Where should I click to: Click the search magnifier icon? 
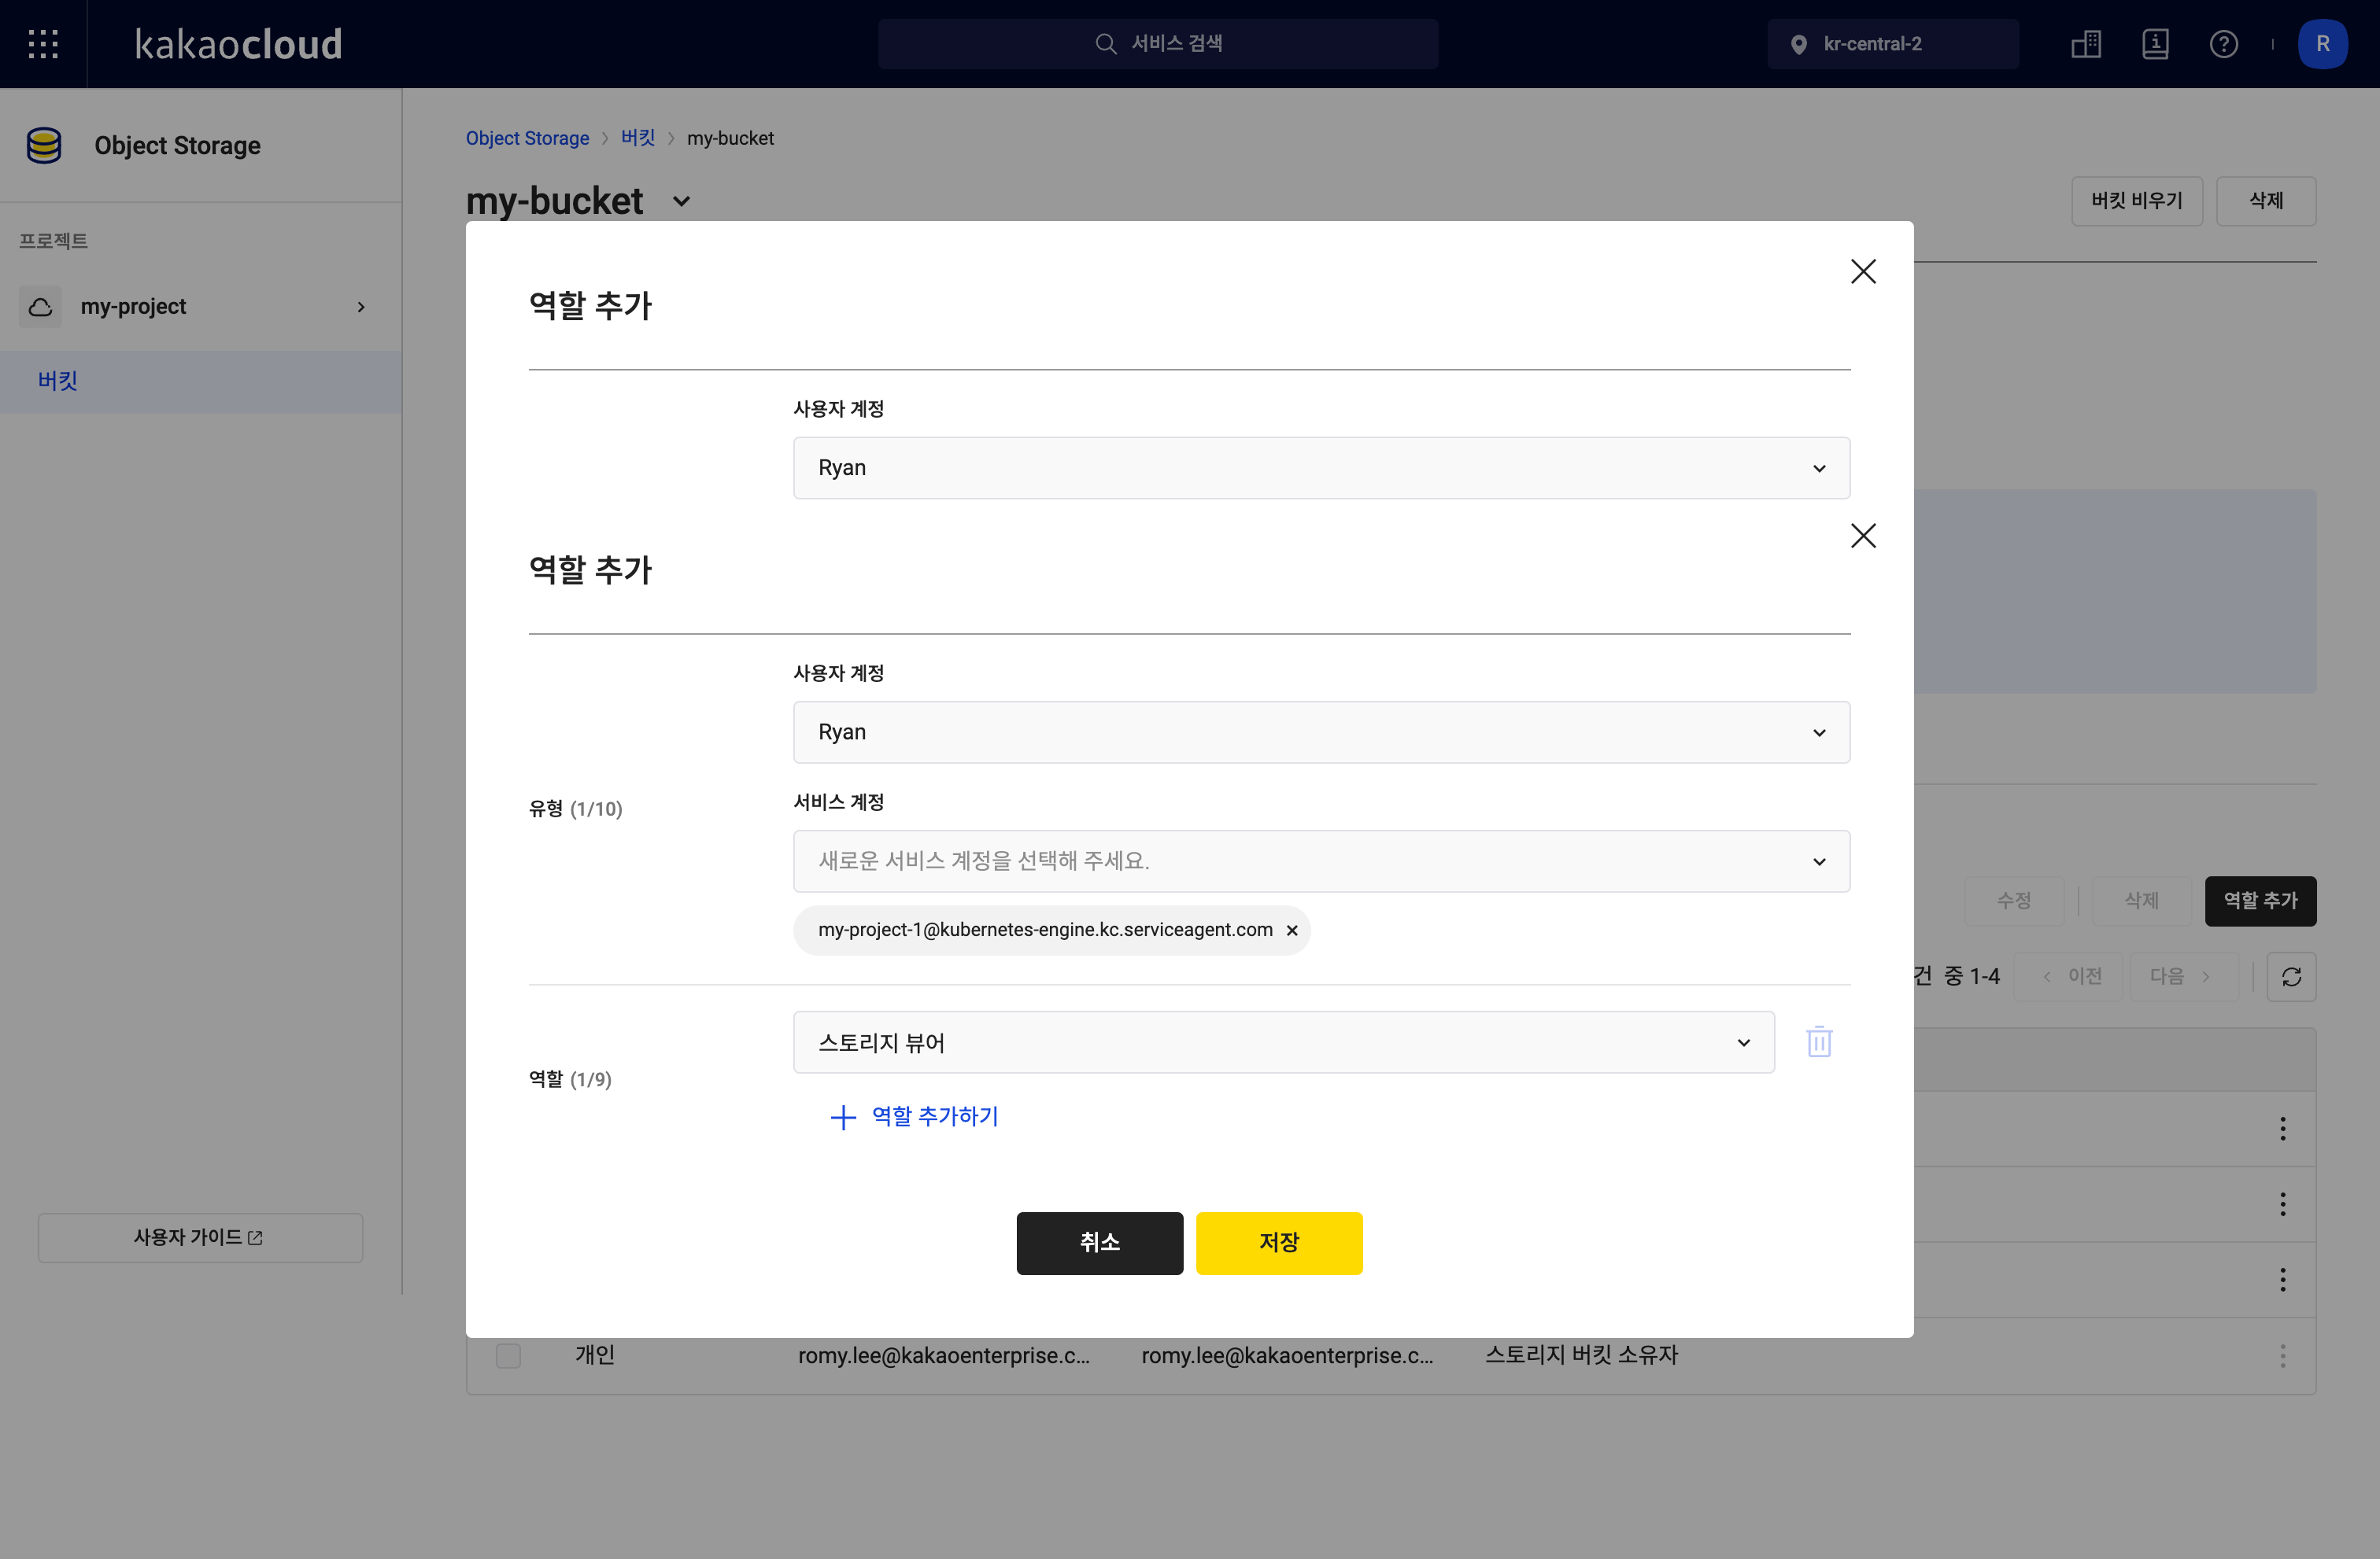[1105, 44]
